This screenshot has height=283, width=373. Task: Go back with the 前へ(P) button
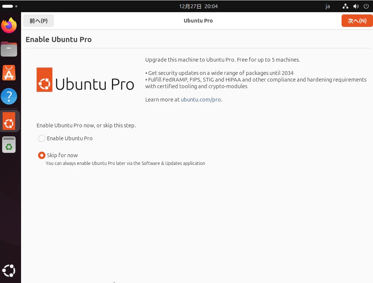click(38, 21)
